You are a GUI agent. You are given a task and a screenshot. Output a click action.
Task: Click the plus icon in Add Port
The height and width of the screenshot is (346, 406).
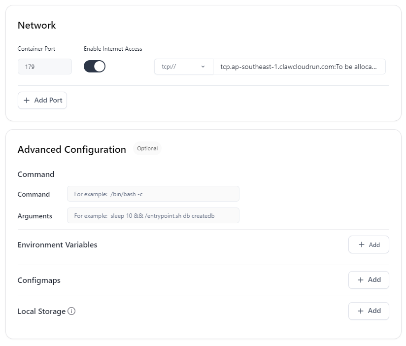tap(27, 100)
